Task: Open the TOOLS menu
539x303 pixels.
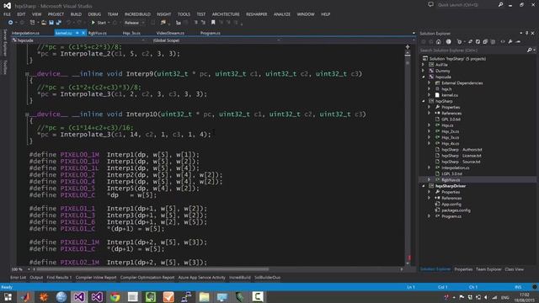Action: coord(184,14)
